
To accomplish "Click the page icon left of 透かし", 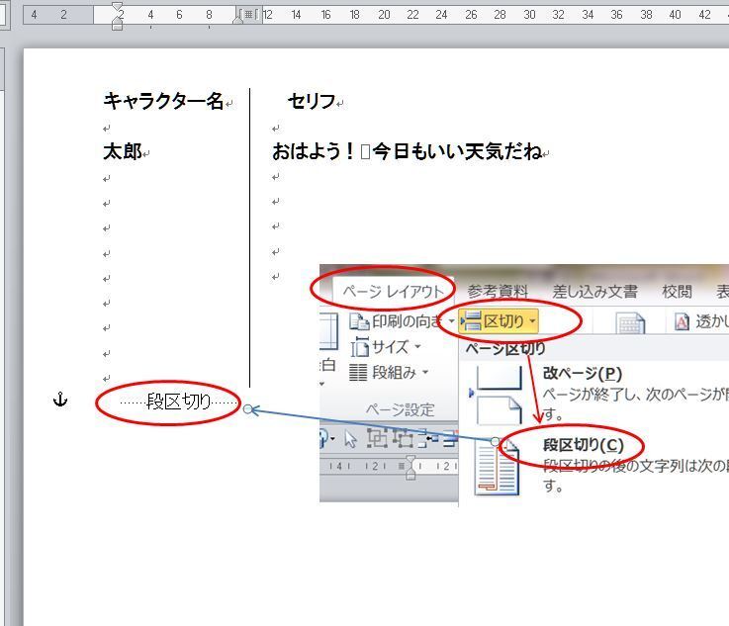I will pos(630,322).
